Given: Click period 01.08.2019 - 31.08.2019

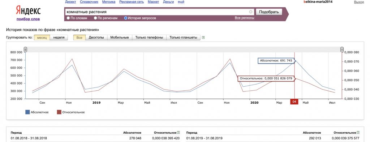Looking at the screenshot, I should point(205,138).
